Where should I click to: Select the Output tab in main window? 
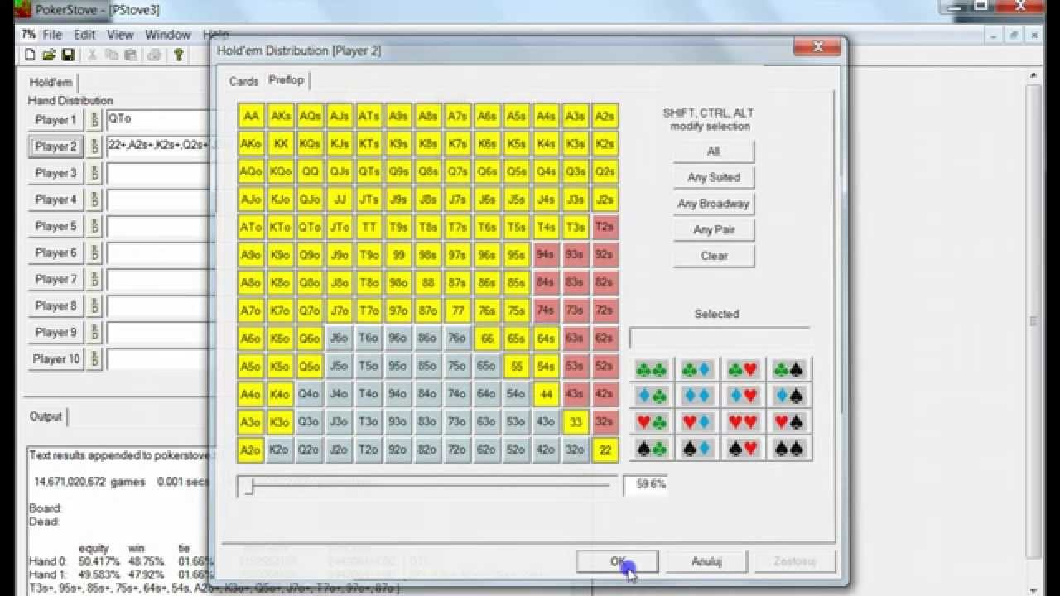click(x=46, y=416)
